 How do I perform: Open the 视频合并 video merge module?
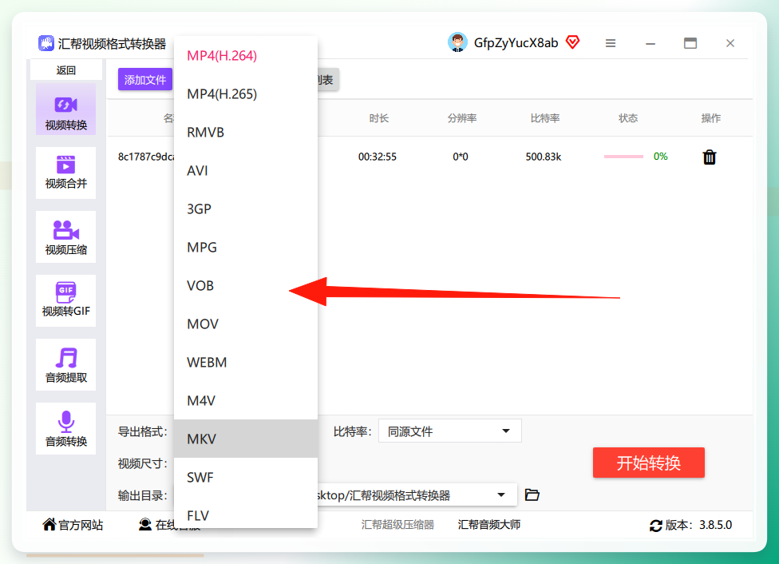[65, 173]
